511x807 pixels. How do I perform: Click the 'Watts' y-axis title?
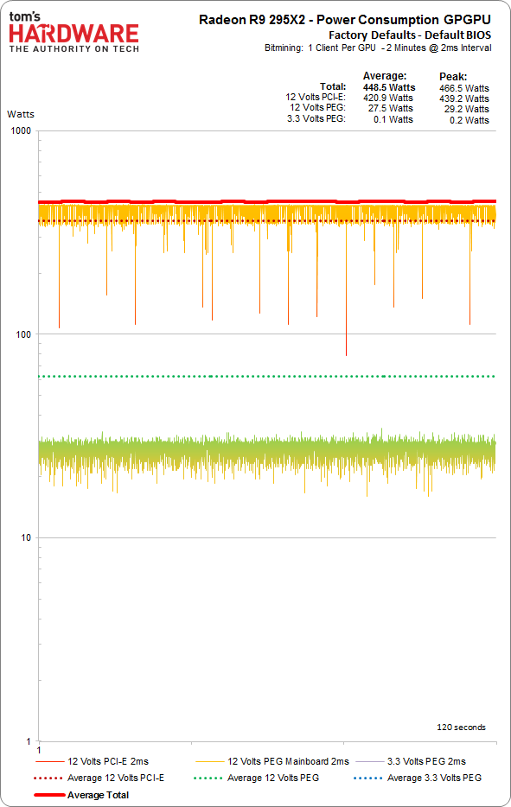(21, 114)
